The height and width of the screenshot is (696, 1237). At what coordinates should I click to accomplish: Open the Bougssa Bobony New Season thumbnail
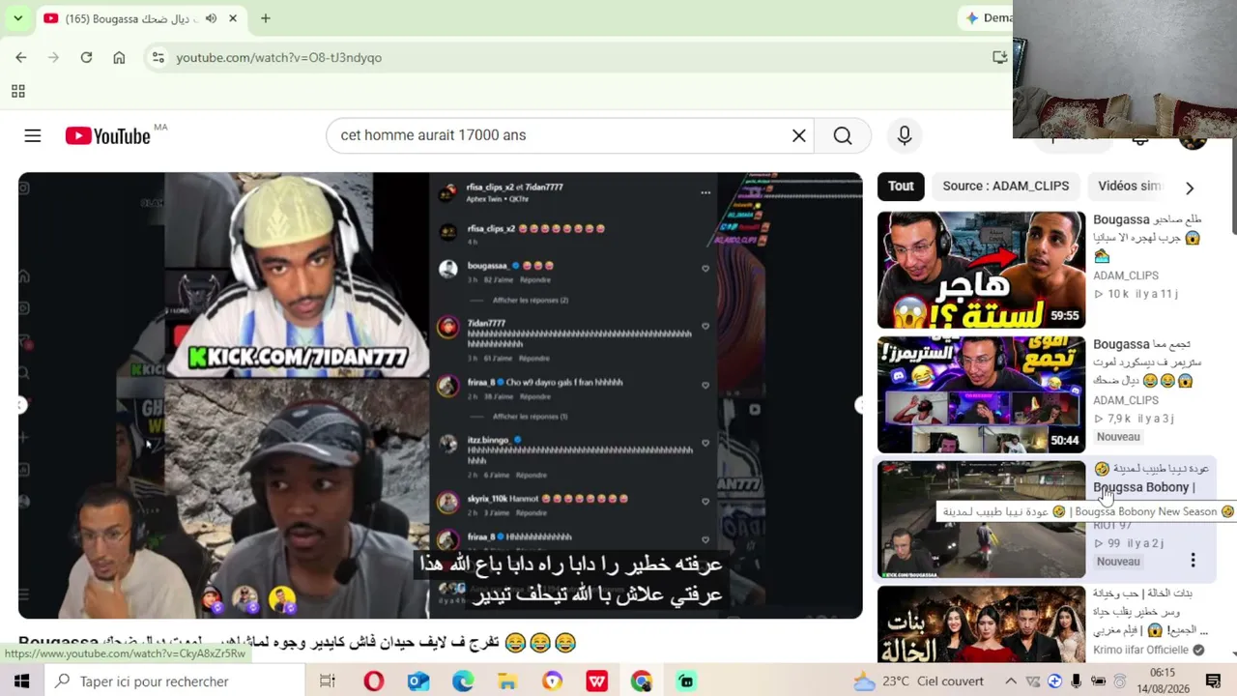981,519
